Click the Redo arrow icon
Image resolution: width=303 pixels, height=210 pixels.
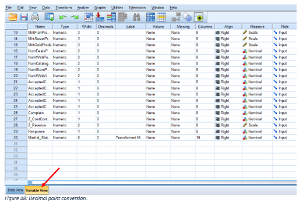pyautogui.click(x=75, y=17)
